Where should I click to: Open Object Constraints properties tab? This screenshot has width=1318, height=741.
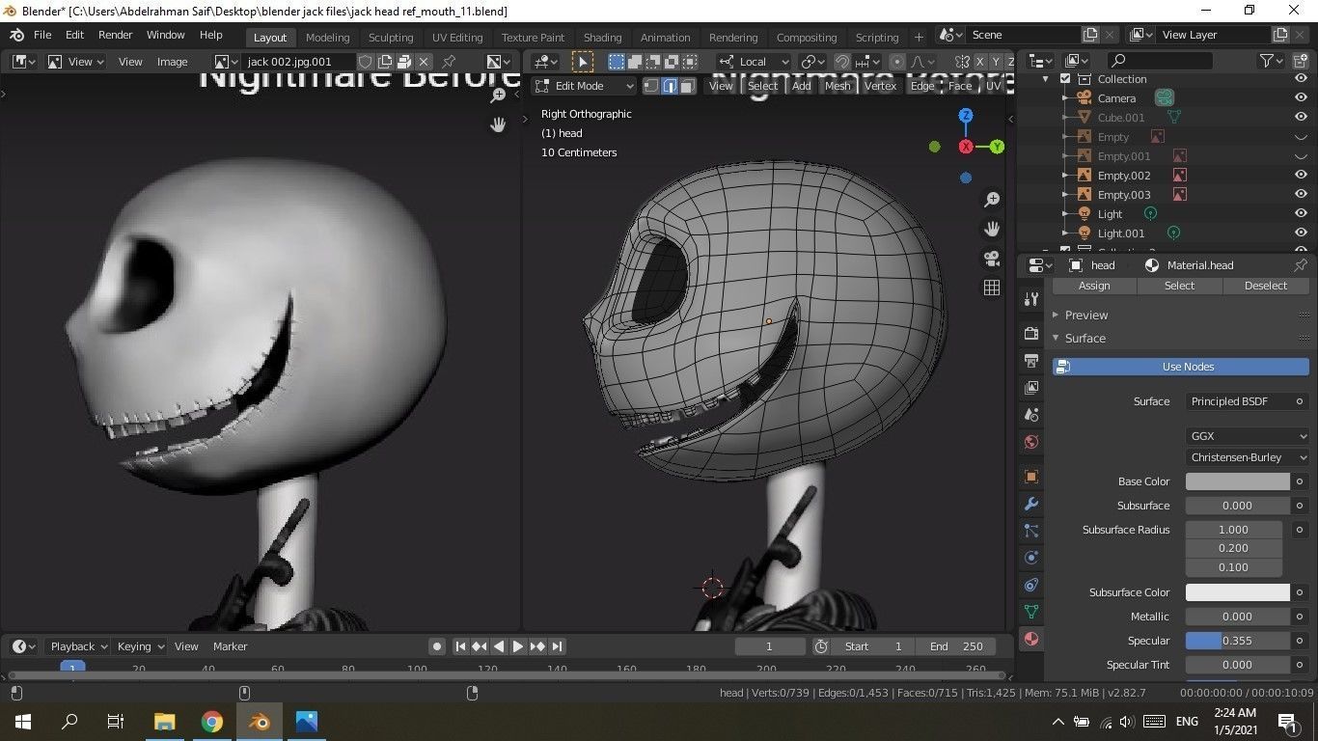click(1031, 585)
